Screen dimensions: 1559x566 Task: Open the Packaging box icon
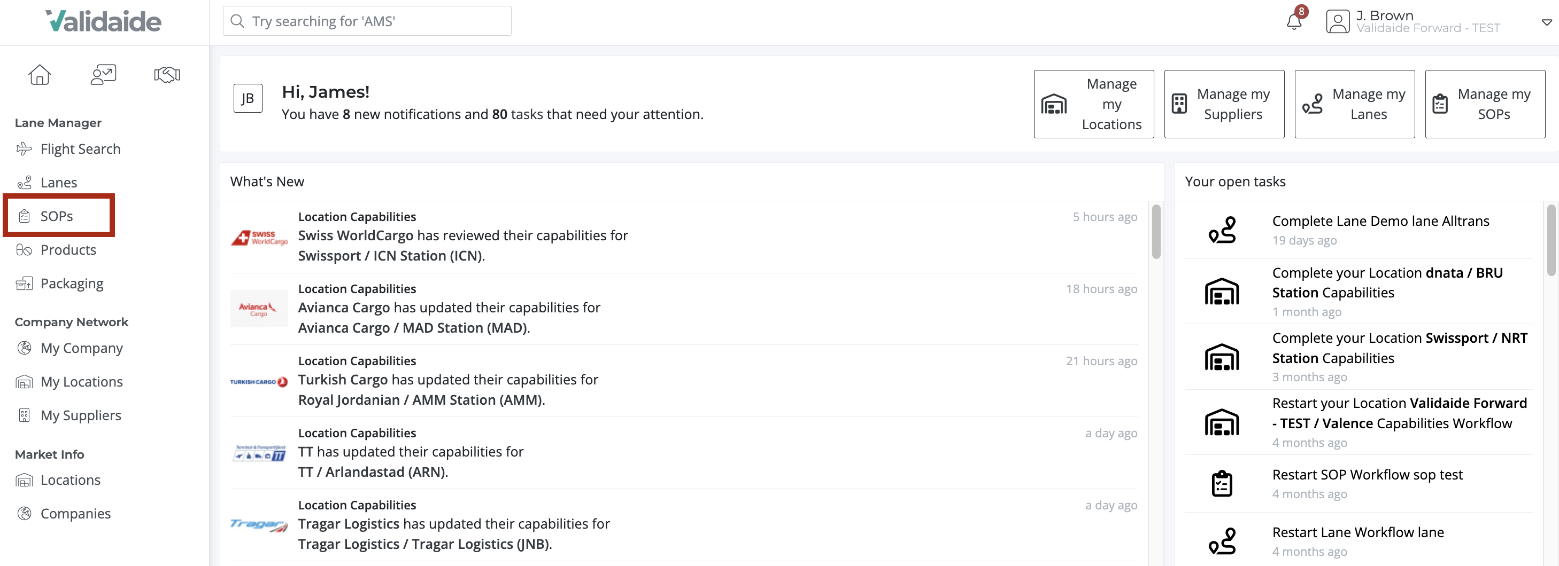(x=24, y=283)
